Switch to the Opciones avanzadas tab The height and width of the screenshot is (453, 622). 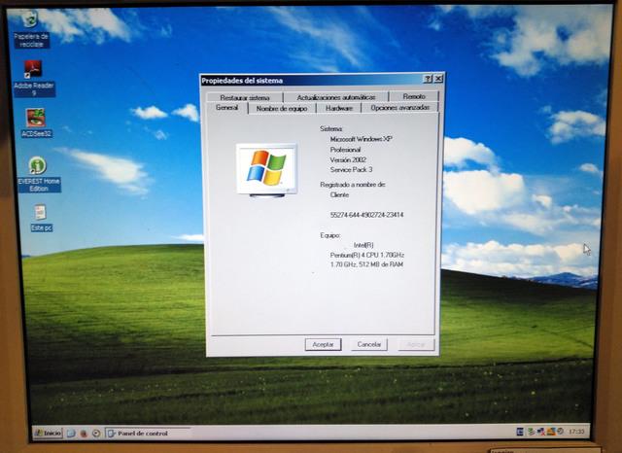(x=399, y=108)
